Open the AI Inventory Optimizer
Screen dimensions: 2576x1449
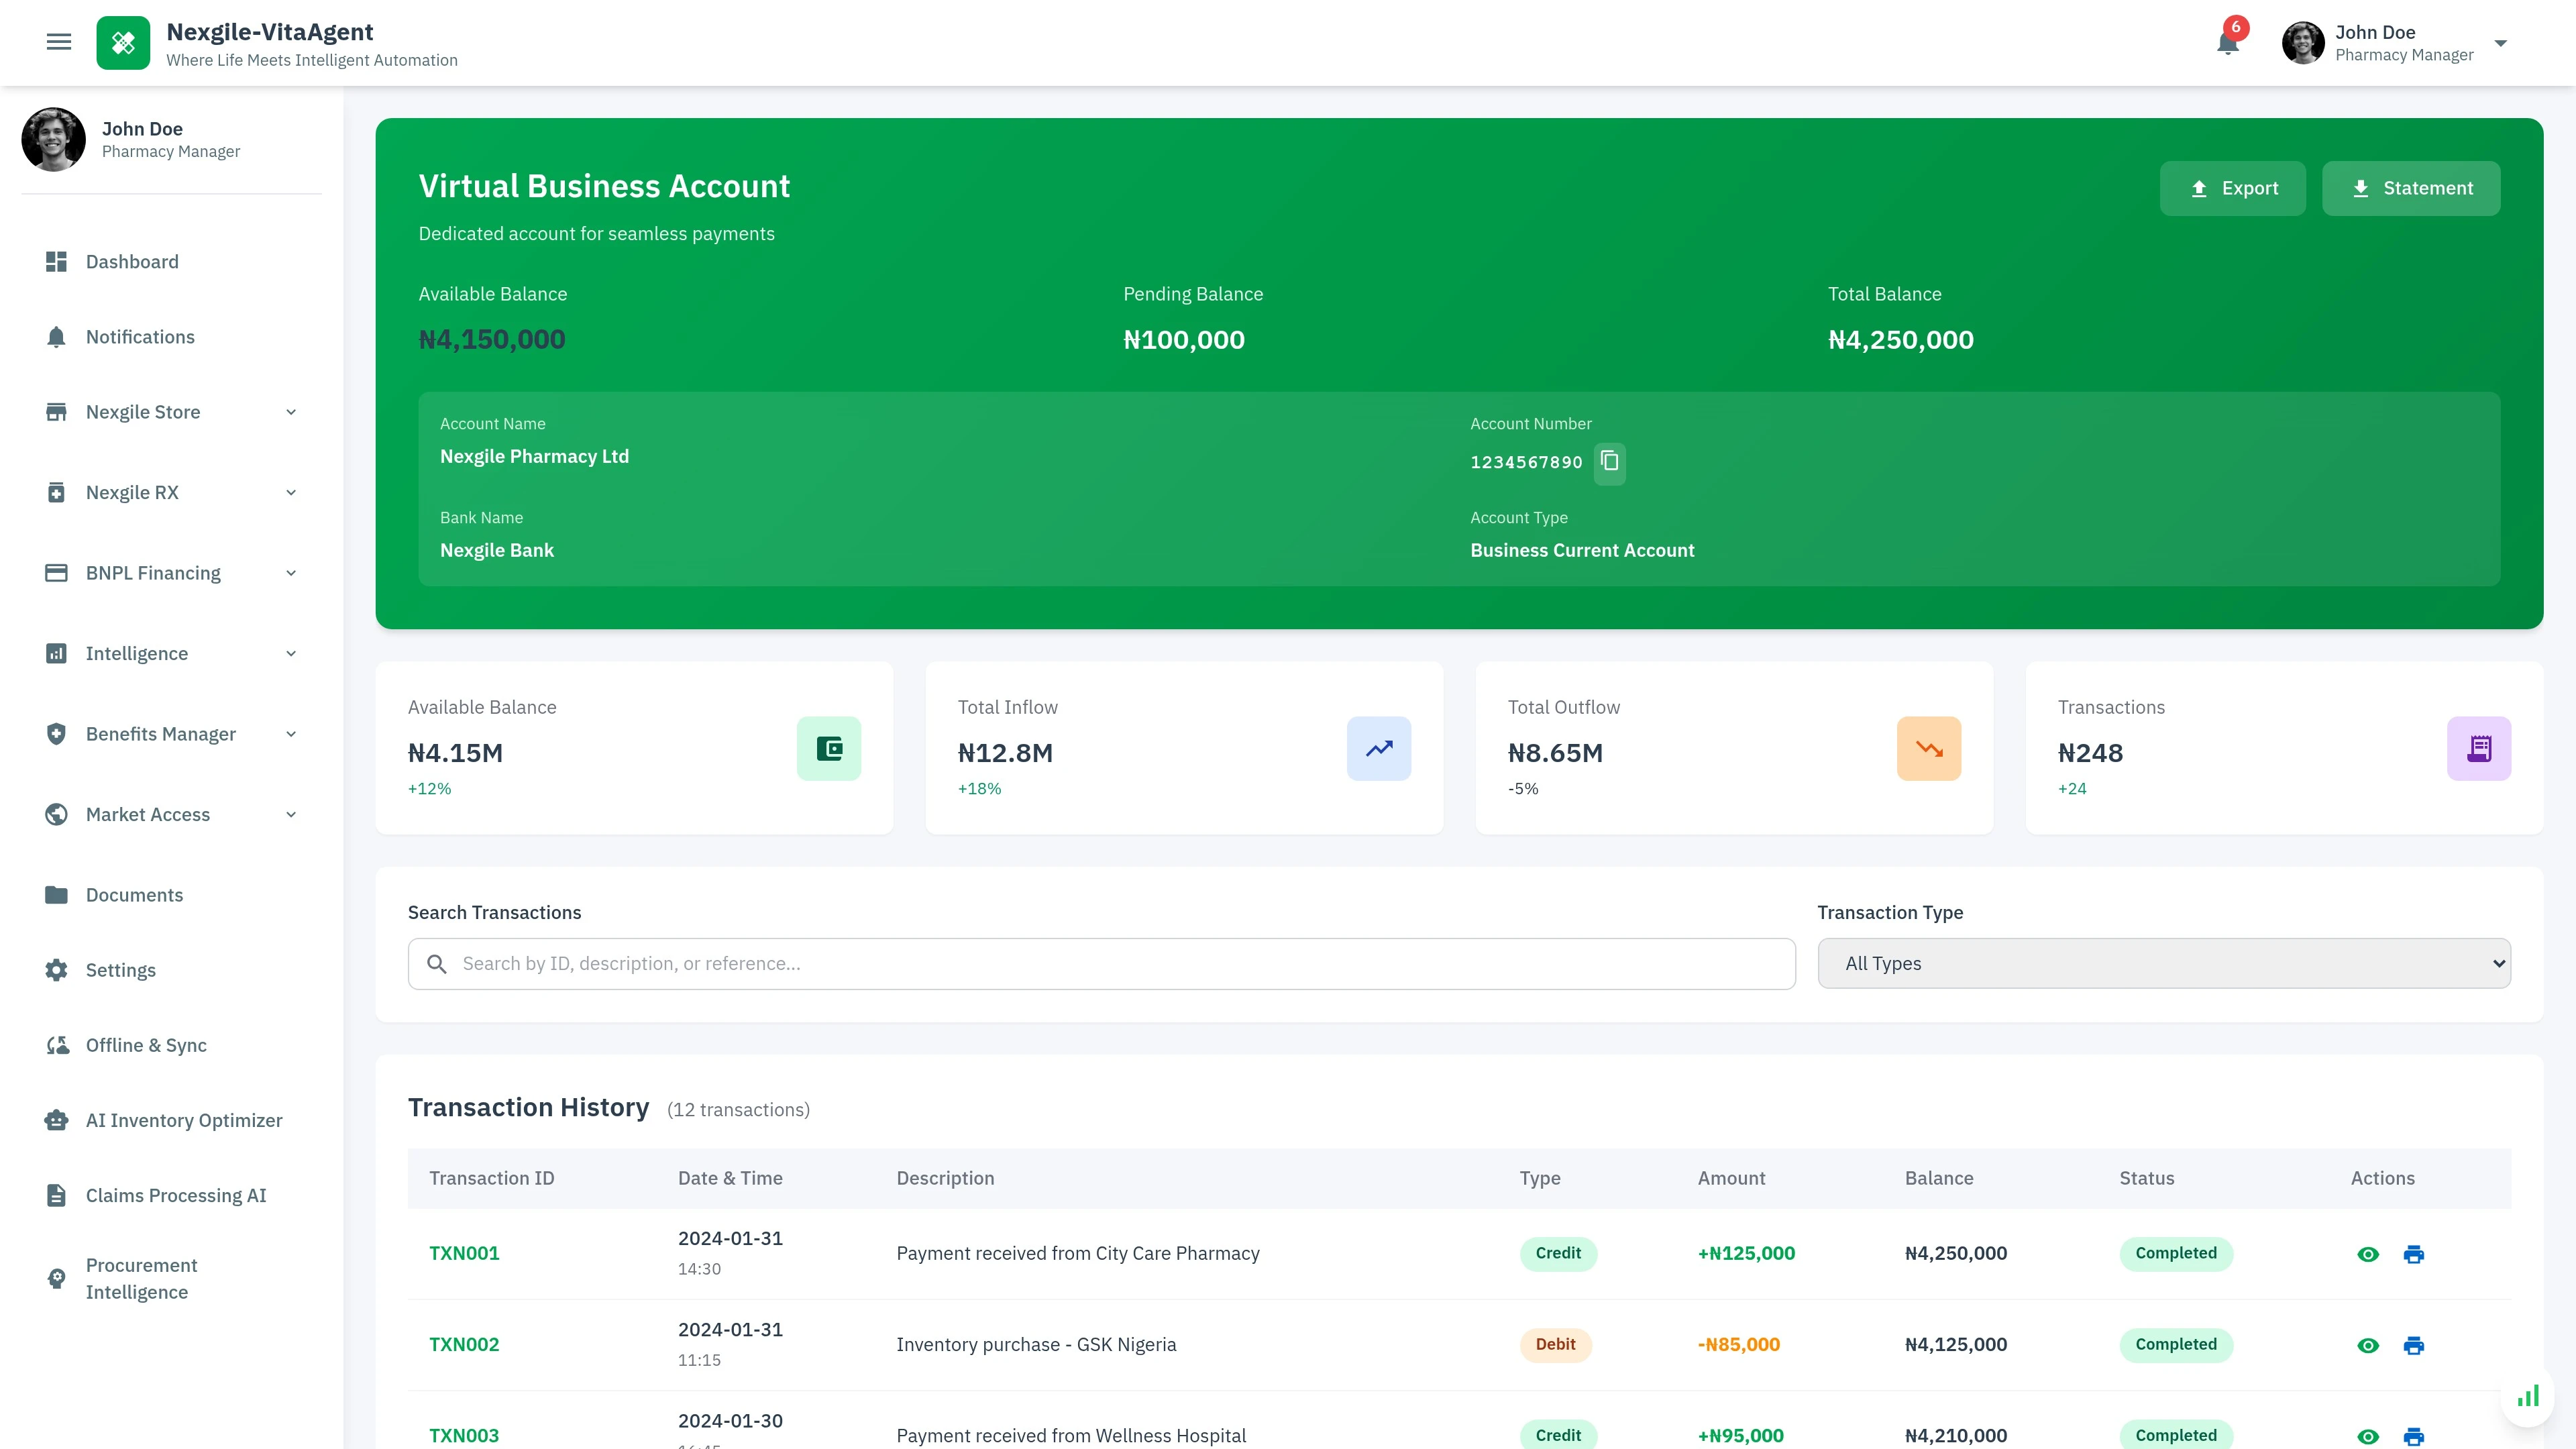point(183,1120)
